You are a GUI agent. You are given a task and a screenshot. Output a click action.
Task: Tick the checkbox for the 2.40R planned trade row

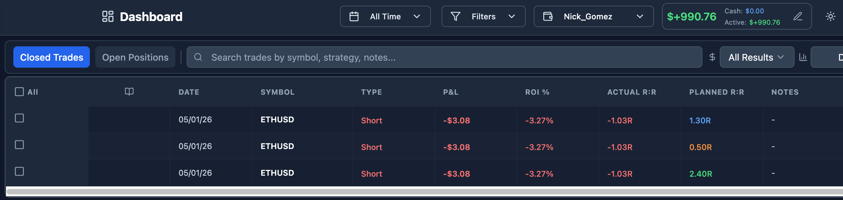click(19, 171)
